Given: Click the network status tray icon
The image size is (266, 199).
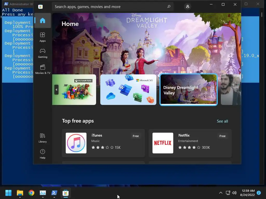Looking at the screenshot, I should tap(228, 193).
